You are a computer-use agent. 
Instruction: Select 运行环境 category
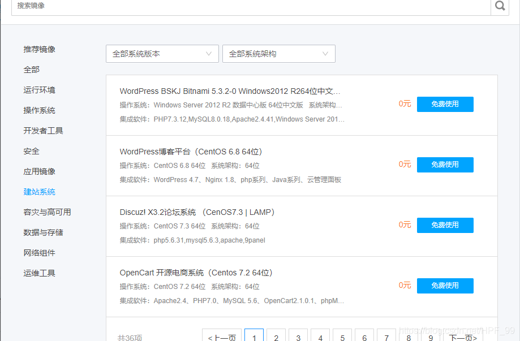point(39,90)
